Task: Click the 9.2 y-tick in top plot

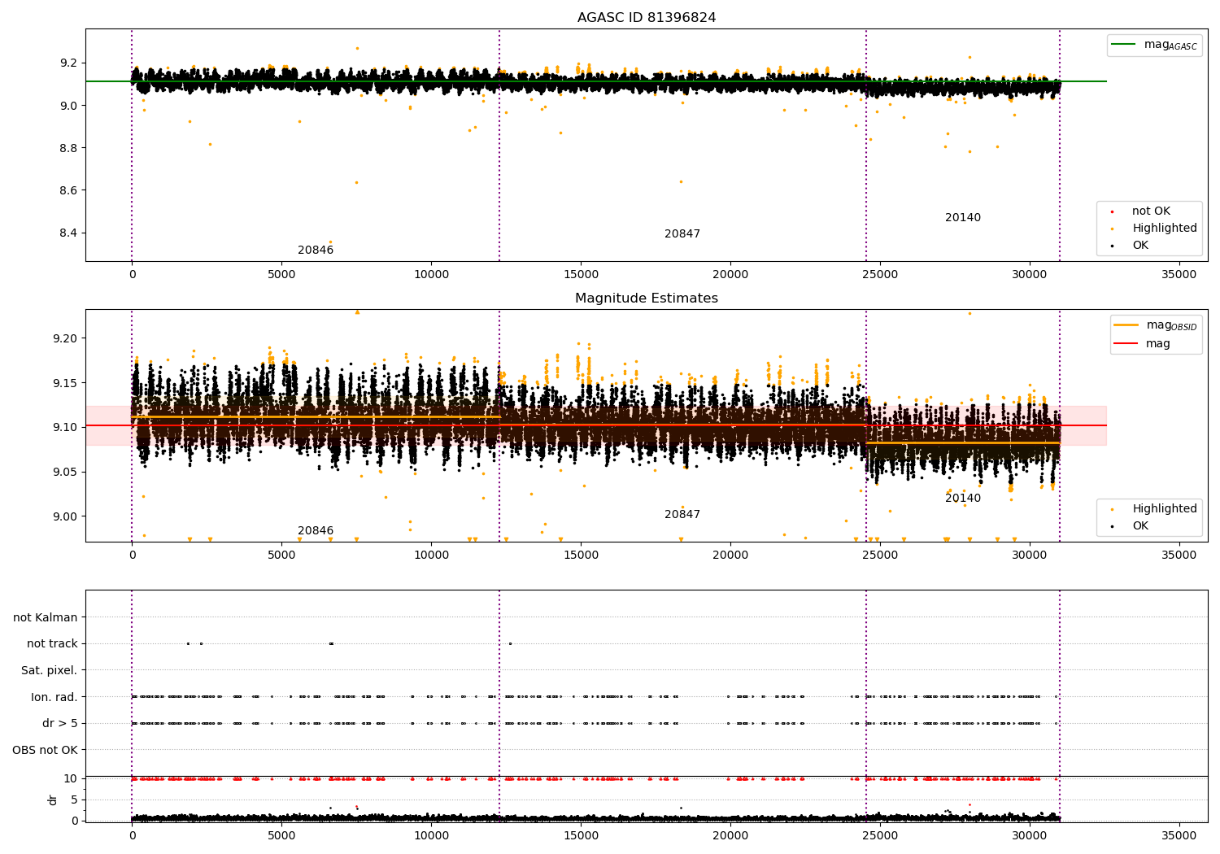Action: [x=68, y=63]
